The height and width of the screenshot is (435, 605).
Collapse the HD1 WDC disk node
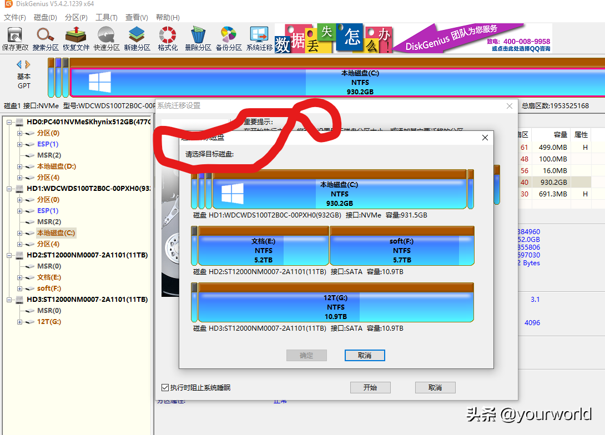pos(9,189)
